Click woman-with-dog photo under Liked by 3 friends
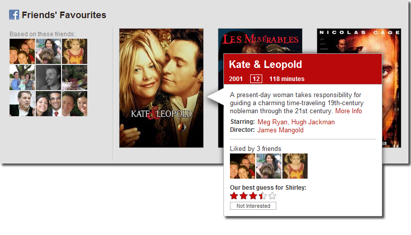This screenshot has width=411, height=235. pos(269,166)
